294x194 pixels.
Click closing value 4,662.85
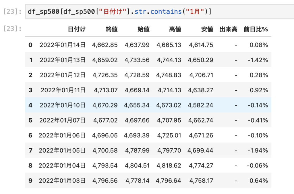click(105, 45)
